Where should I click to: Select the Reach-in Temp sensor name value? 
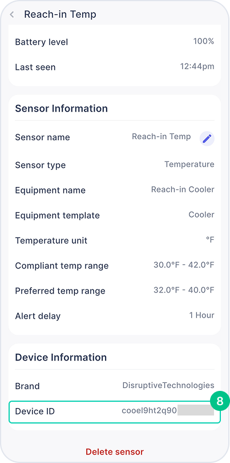coord(162,137)
